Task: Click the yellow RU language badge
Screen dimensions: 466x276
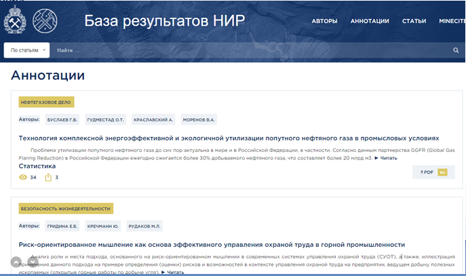Action: (442, 172)
